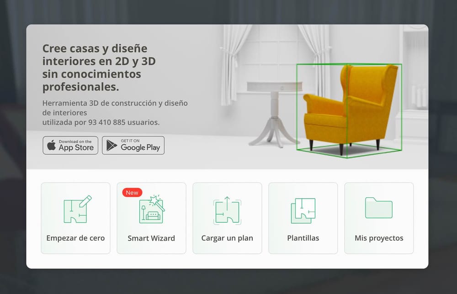
Task: Click the "Get it on Google Play" badge
Action: [133, 145]
